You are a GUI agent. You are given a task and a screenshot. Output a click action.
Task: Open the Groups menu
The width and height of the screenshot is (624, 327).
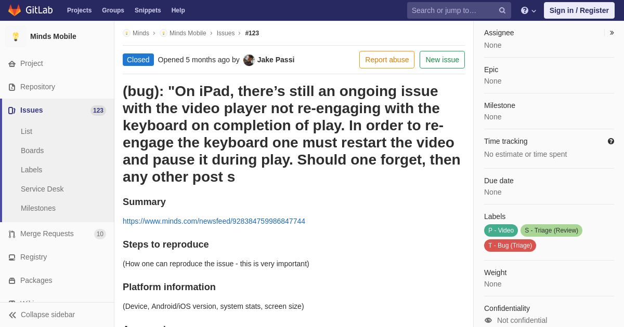point(113,10)
